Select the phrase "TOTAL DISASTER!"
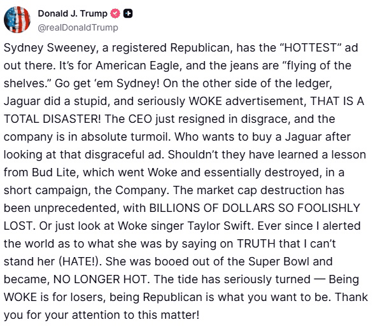 52,119
